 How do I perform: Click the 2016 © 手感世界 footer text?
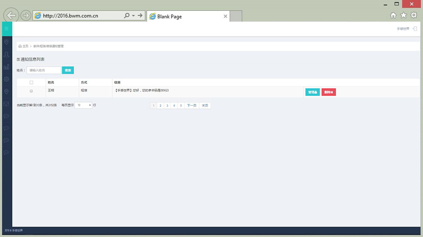pyautogui.click(x=14, y=230)
